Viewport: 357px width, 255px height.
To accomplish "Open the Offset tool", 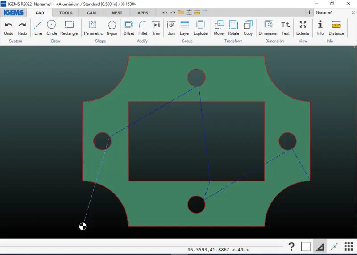I will (x=129, y=27).
